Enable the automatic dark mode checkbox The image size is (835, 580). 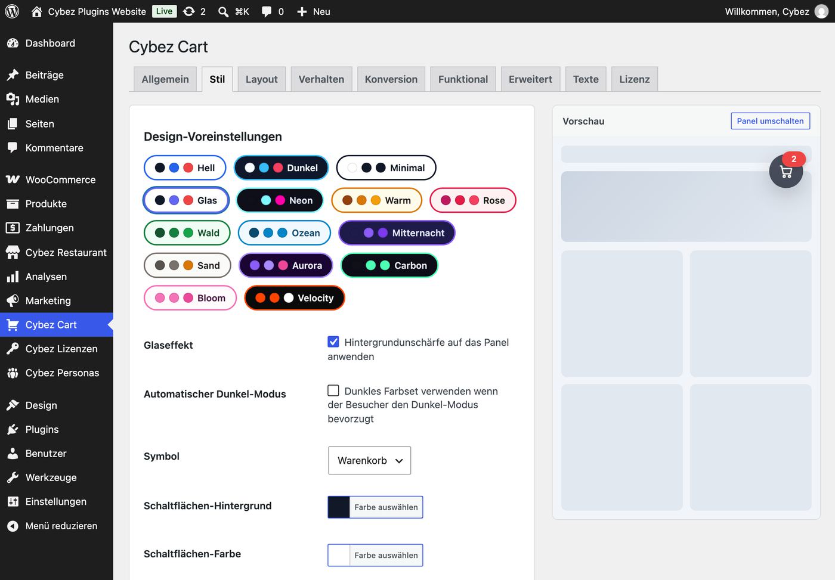click(333, 390)
